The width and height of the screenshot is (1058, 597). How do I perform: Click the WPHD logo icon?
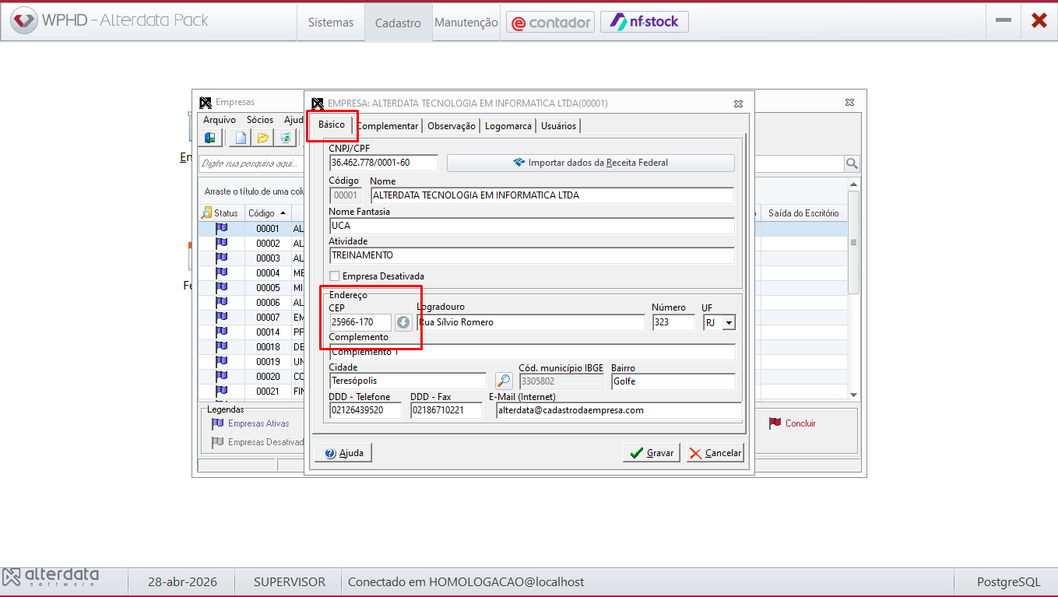[24, 21]
